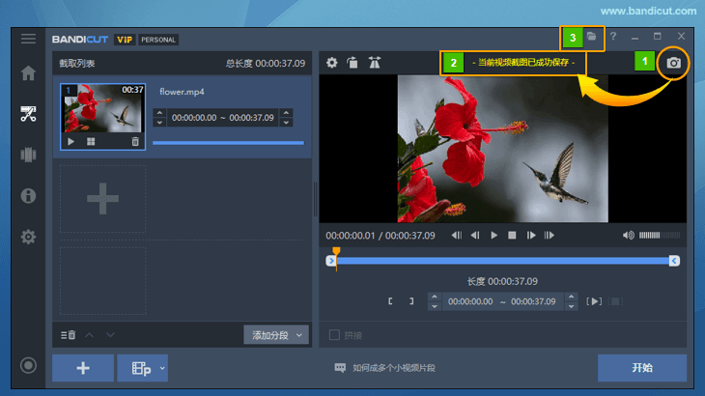
Task: Toggle the 拼接 merge checkbox
Action: point(334,335)
